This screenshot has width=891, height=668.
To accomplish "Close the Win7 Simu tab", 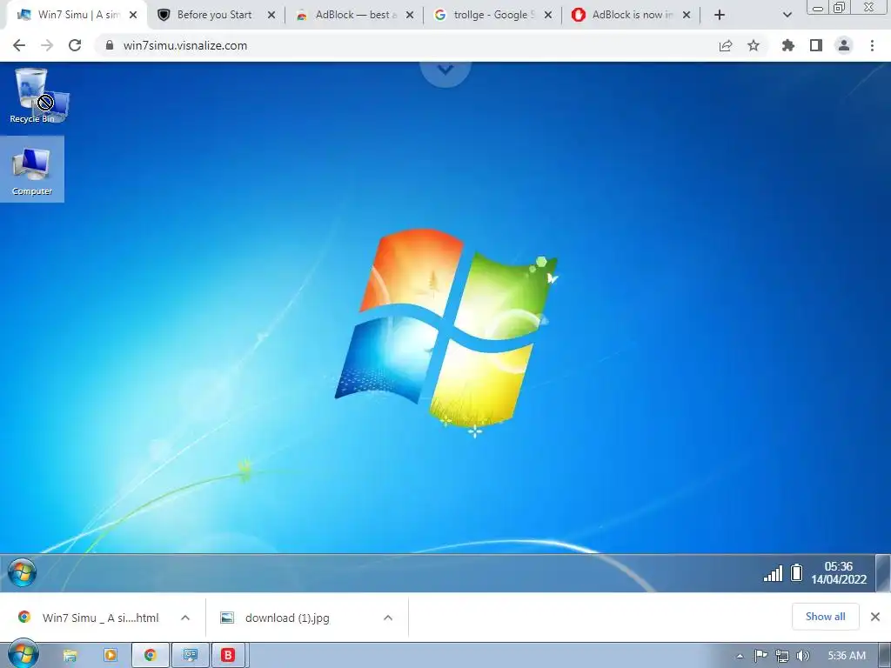I will tap(133, 15).
